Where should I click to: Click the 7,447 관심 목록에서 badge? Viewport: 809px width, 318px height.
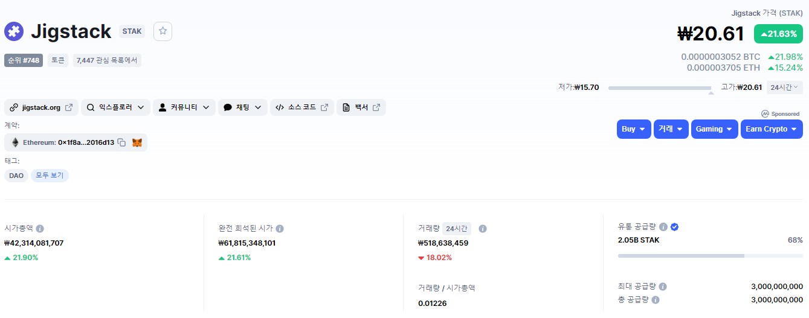107,60
